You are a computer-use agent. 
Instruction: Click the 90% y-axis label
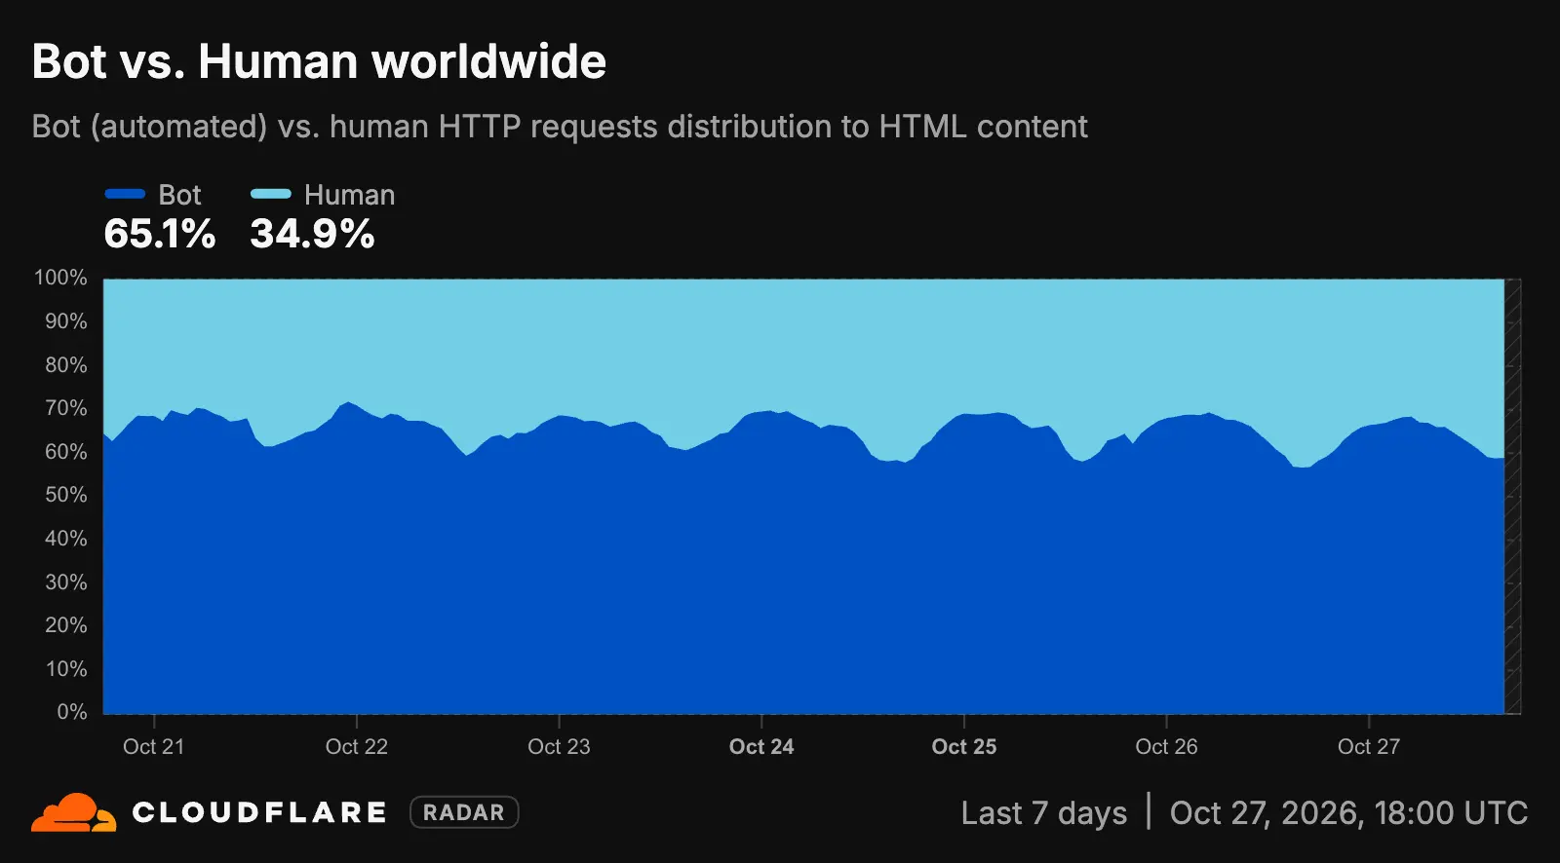pyautogui.click(x=65, y=321)
